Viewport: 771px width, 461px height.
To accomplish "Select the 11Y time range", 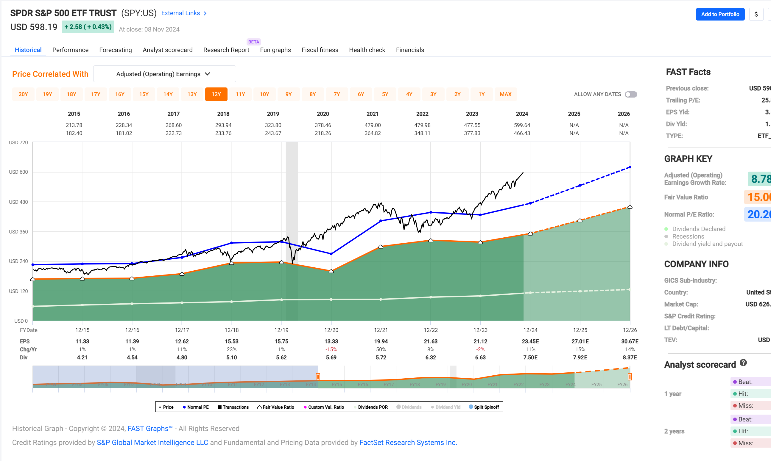I will tap(240, 95).
